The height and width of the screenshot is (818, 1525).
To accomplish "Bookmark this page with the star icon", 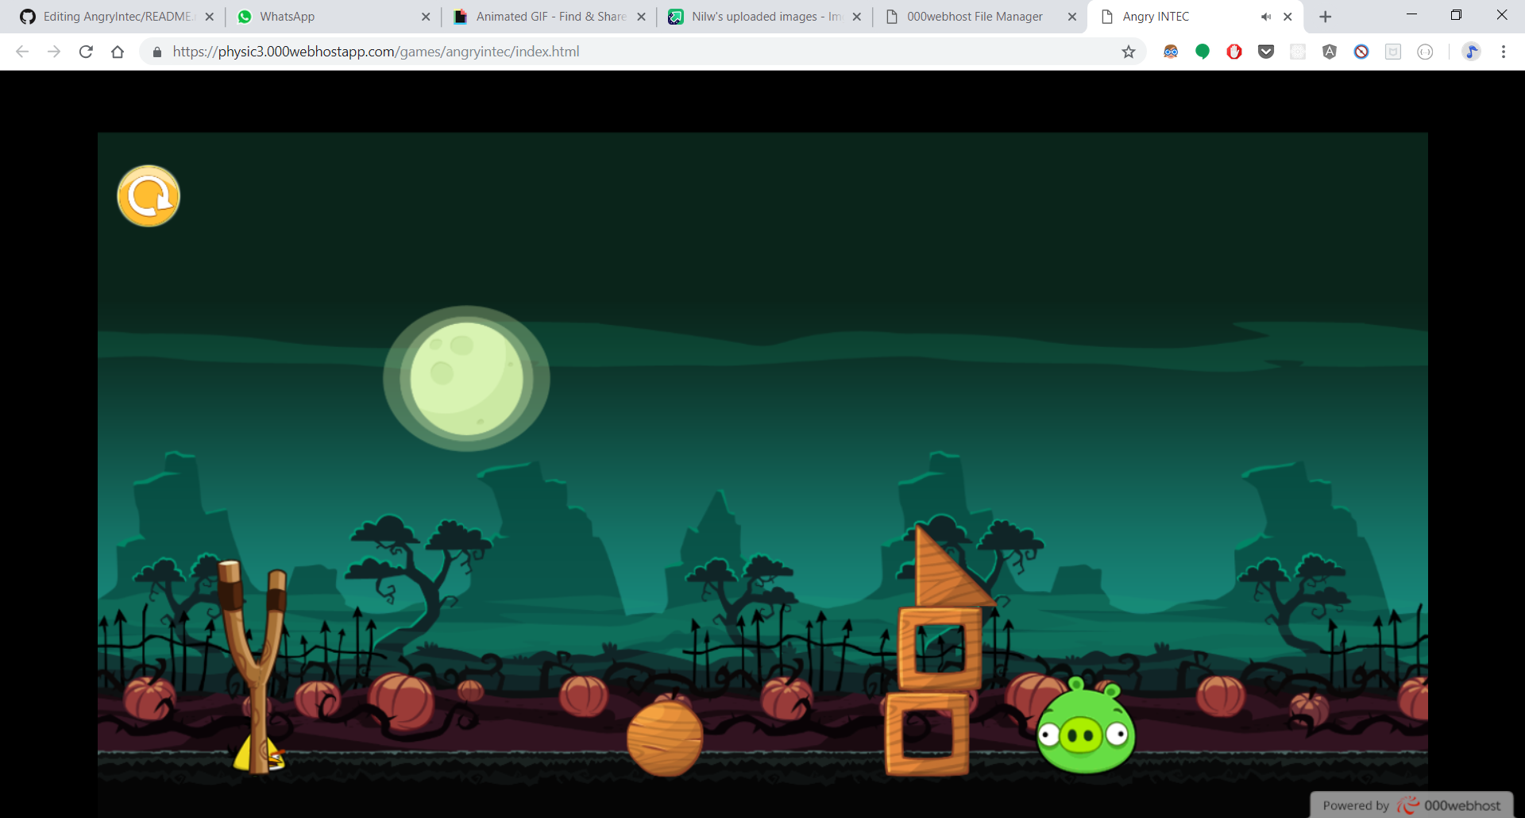I will (1129, 52).
